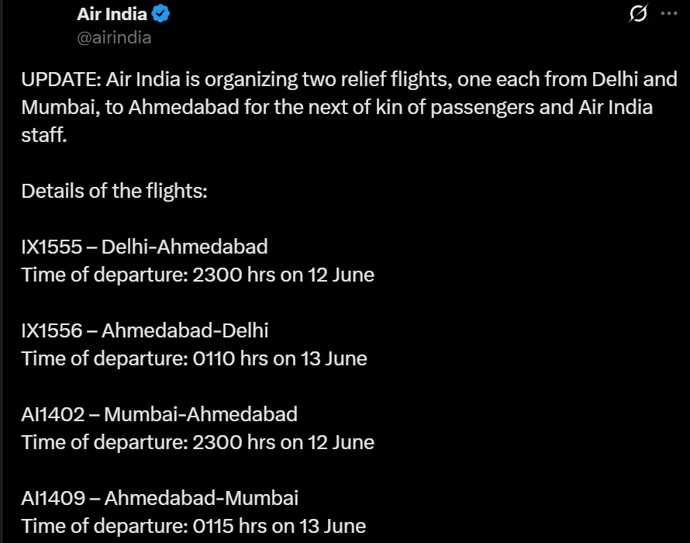Click 'Ahmedabad-Mumbai' route text
This screenshot has width=690, height=543.
pyautogui.click(x=201, y=498)
